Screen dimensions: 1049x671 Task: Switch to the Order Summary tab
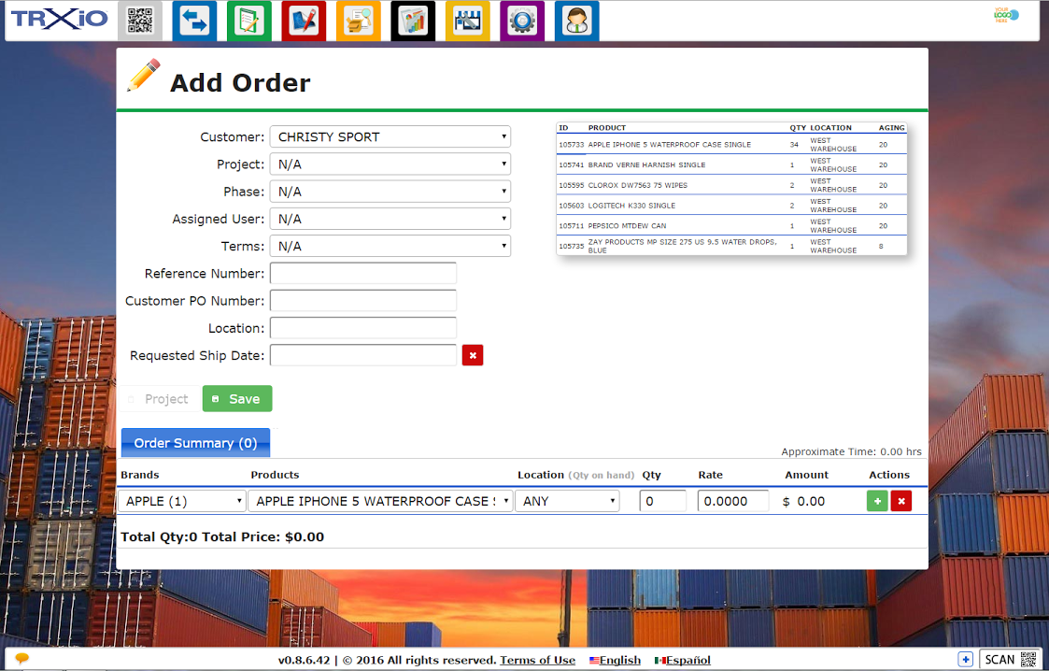coord(194,442)
